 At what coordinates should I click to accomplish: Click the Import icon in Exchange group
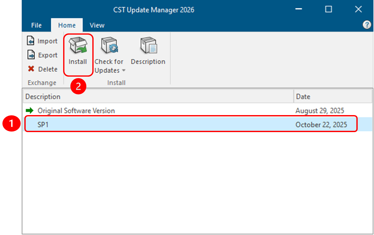31,41
